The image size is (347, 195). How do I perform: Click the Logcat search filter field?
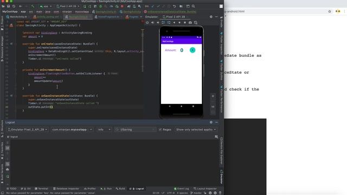135,129
